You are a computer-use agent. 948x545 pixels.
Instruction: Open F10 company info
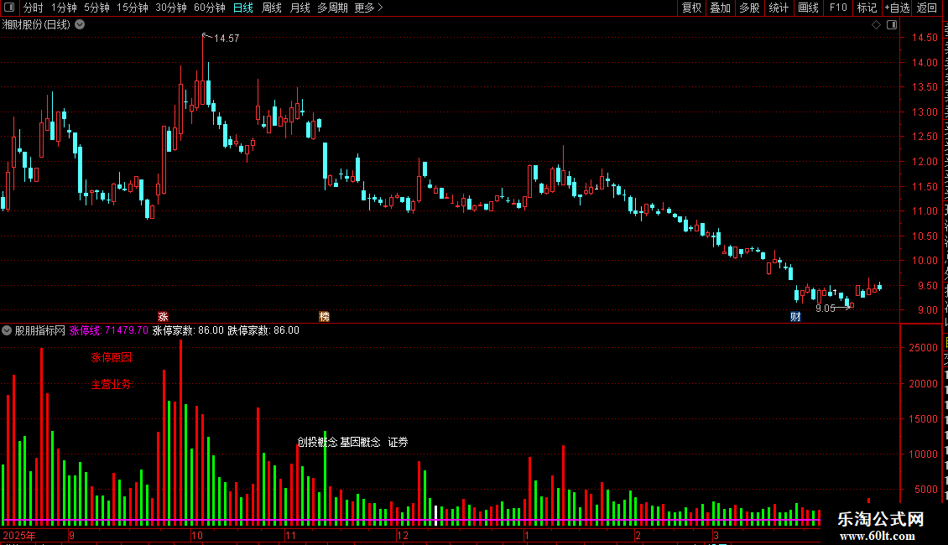tap(838, 8)
